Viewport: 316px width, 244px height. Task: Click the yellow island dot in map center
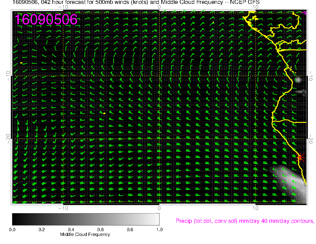pos(104,114)
